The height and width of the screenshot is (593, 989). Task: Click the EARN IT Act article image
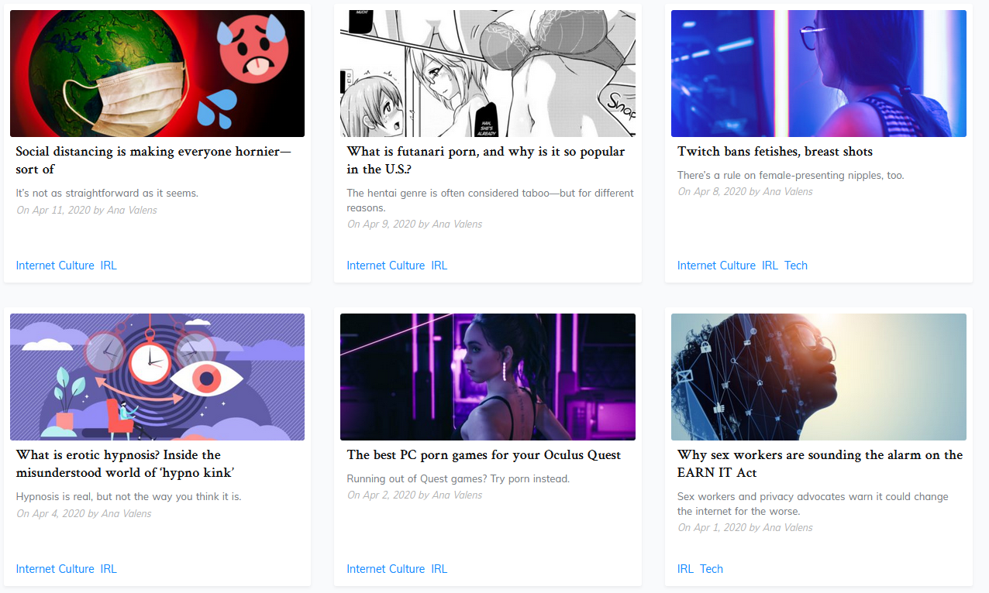pos(818,377)
